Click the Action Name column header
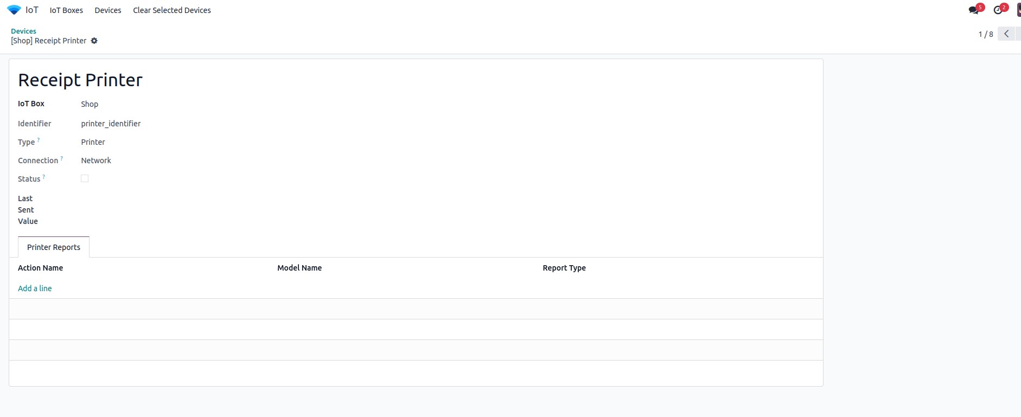 coord(41,268)
